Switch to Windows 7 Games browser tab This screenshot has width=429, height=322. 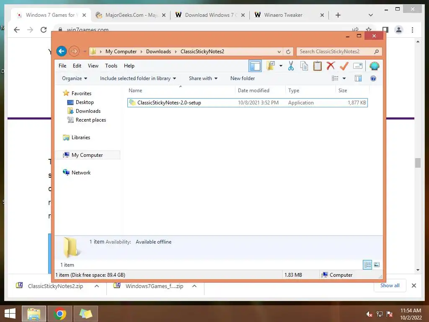(51, 15)
